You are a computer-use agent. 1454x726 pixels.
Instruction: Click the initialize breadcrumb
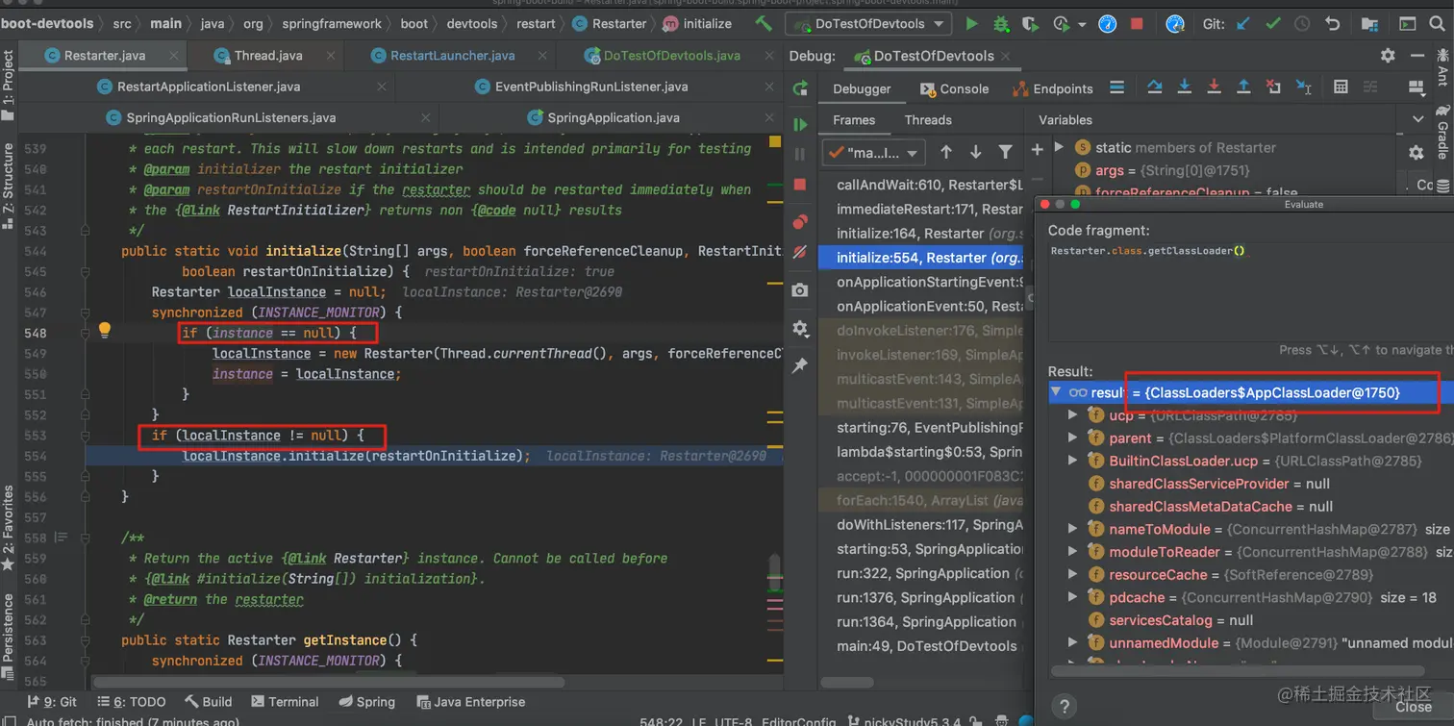click(x=698, y=23)
